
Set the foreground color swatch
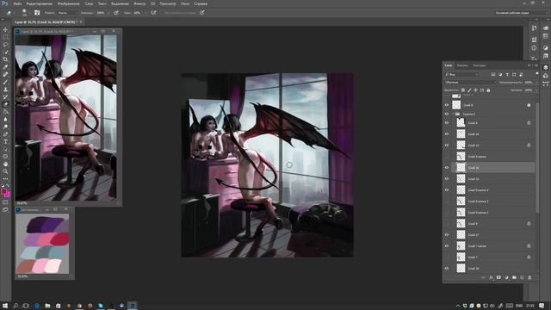[3, 191]
